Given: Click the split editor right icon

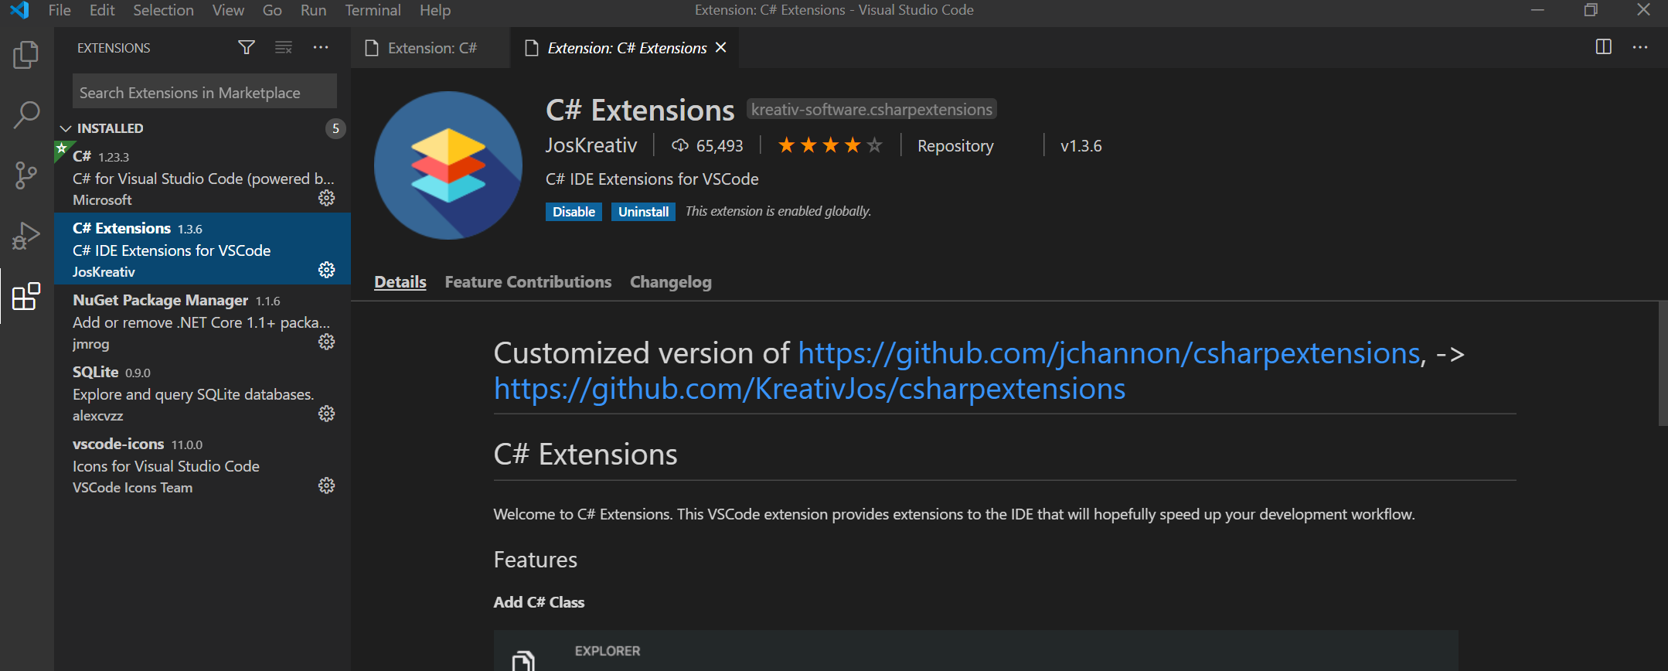Looking at the screenshot, I should 1603,47.
